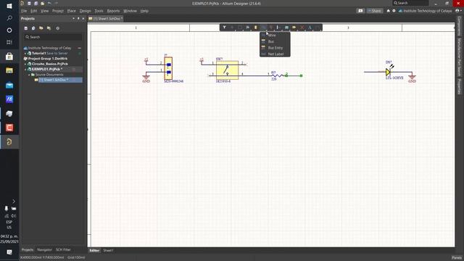Expand the Tutorial1 project node
464x261 pixels.
(25, 53)
